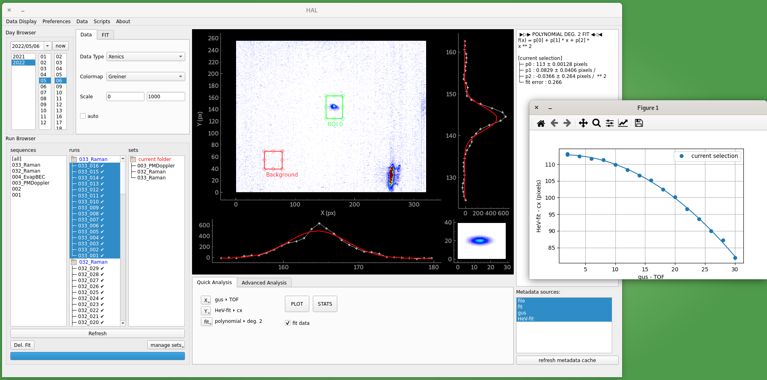Switch to the Advanced Analysis tab

(x=264, y=283)
